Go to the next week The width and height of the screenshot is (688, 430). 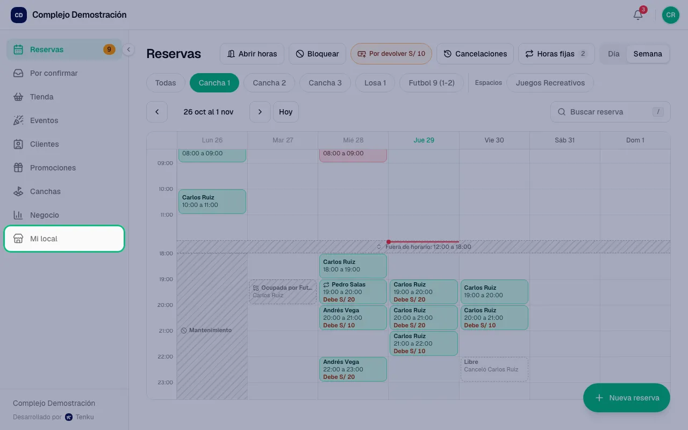tap(260, 112)
